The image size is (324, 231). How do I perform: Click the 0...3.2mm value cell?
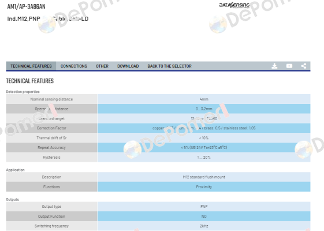tap(204, 109)
